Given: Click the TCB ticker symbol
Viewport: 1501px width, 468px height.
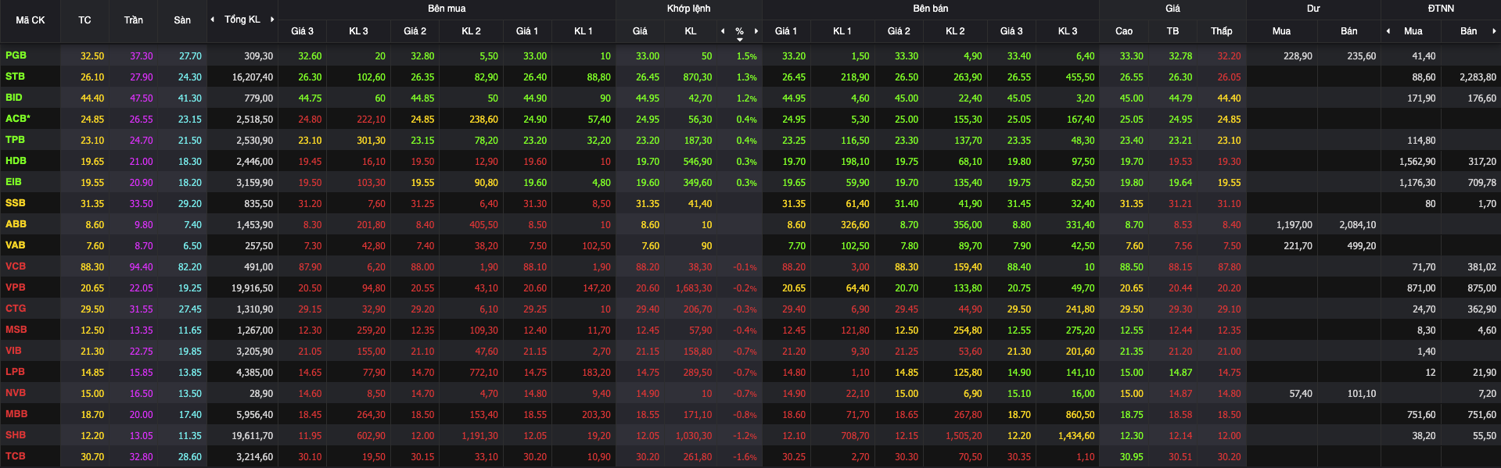Looking at the screenshot, I should coord(16,456).
